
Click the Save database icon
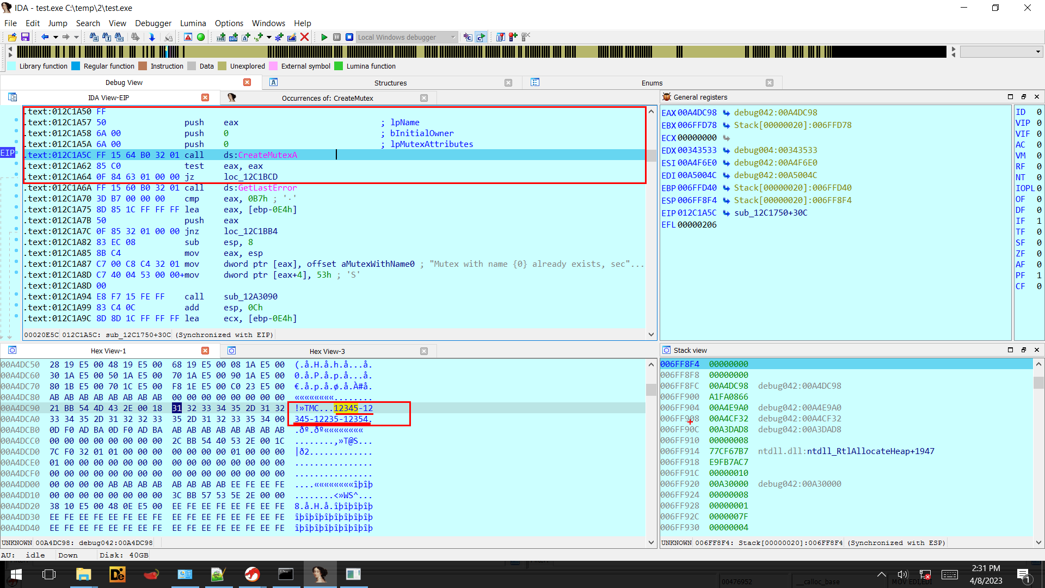pos(25,37)
